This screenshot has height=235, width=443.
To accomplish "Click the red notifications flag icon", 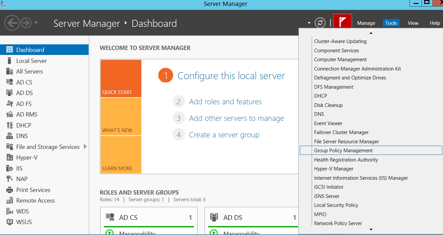I will 342,23.
